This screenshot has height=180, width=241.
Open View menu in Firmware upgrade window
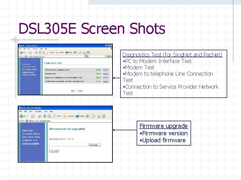tap(31, 111)
